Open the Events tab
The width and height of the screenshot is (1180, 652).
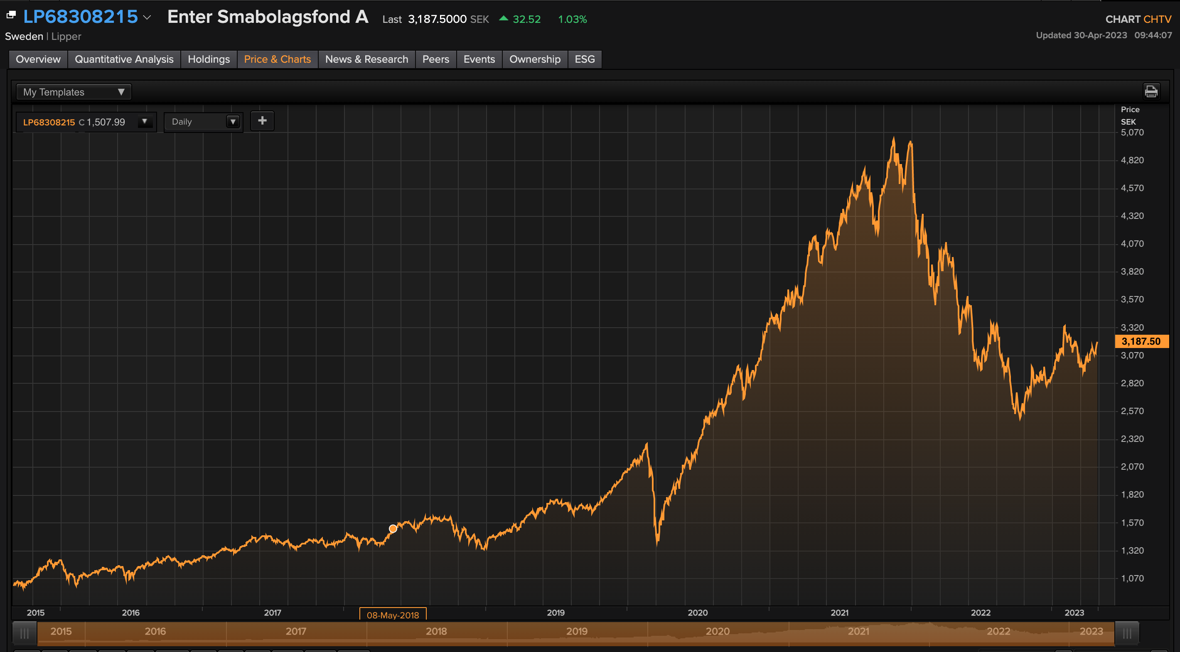tap(479, 59)
